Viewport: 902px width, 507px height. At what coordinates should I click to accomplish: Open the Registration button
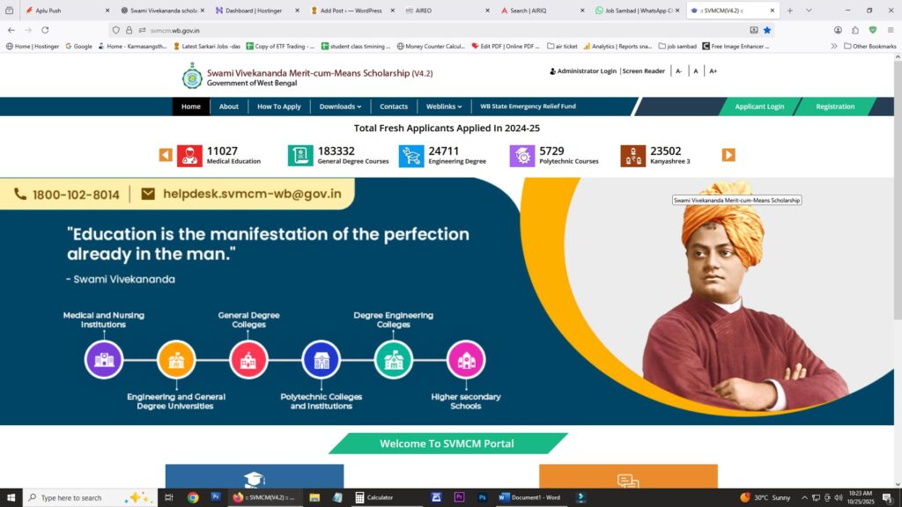pyautogui.click(x=835, y=107)
